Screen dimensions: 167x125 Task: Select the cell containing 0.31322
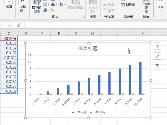[9, 57]
